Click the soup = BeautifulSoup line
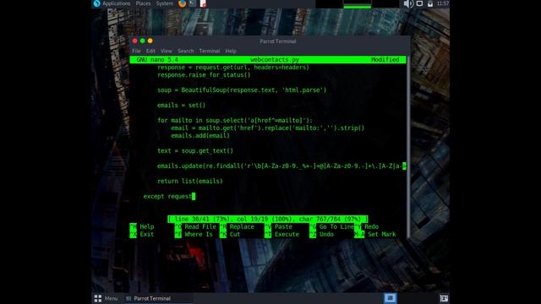The height and width of the screenshot is (304, 541). click(242, 90)
